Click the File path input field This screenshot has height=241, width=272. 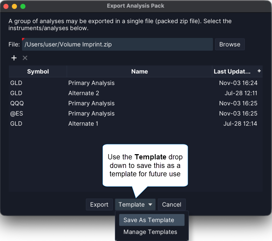pos(118,44)
